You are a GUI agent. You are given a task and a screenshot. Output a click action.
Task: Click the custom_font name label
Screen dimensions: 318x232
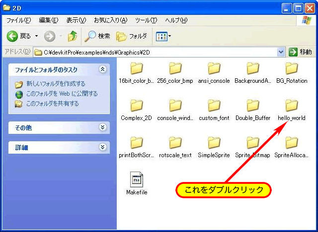click(x=214, y=118)
